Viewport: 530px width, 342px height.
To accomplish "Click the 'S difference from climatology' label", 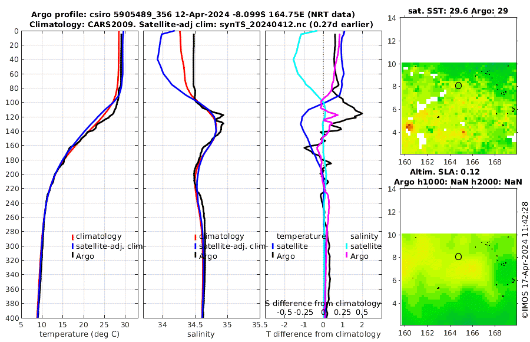I will (323, 303).
